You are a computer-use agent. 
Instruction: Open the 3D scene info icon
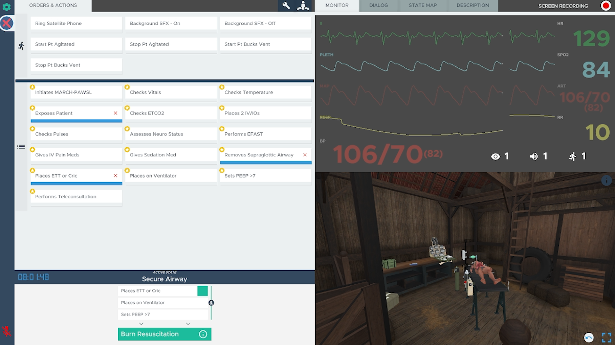(x=606, y=180)
